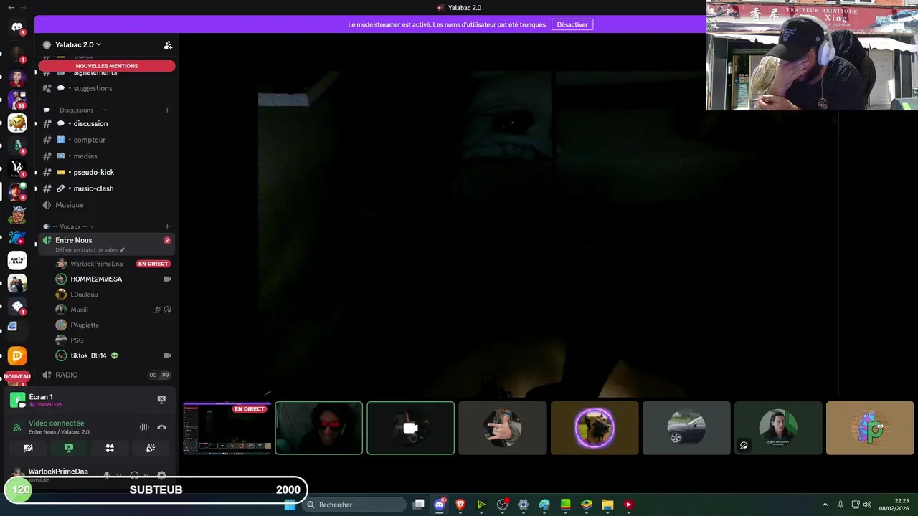Turn on camera button
This screenshot has height=516, width=918.
point(28,448)
